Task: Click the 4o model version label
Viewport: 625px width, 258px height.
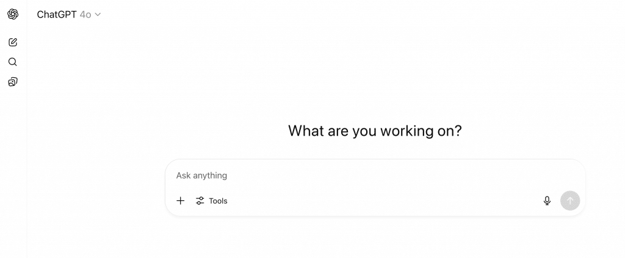Action: click(85, 15)
